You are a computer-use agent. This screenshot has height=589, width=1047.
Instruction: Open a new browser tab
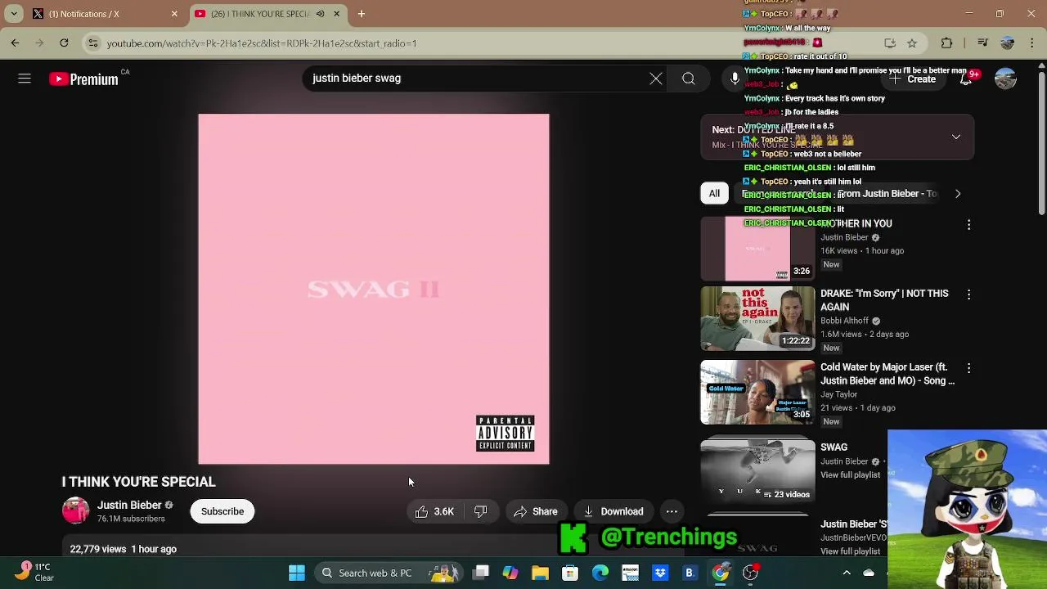[x=361, y=14]
